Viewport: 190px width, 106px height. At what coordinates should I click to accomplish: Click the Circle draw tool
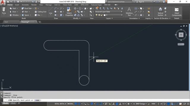56,12
